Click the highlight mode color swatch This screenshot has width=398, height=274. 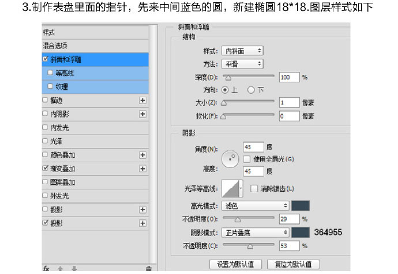(301, 205)
